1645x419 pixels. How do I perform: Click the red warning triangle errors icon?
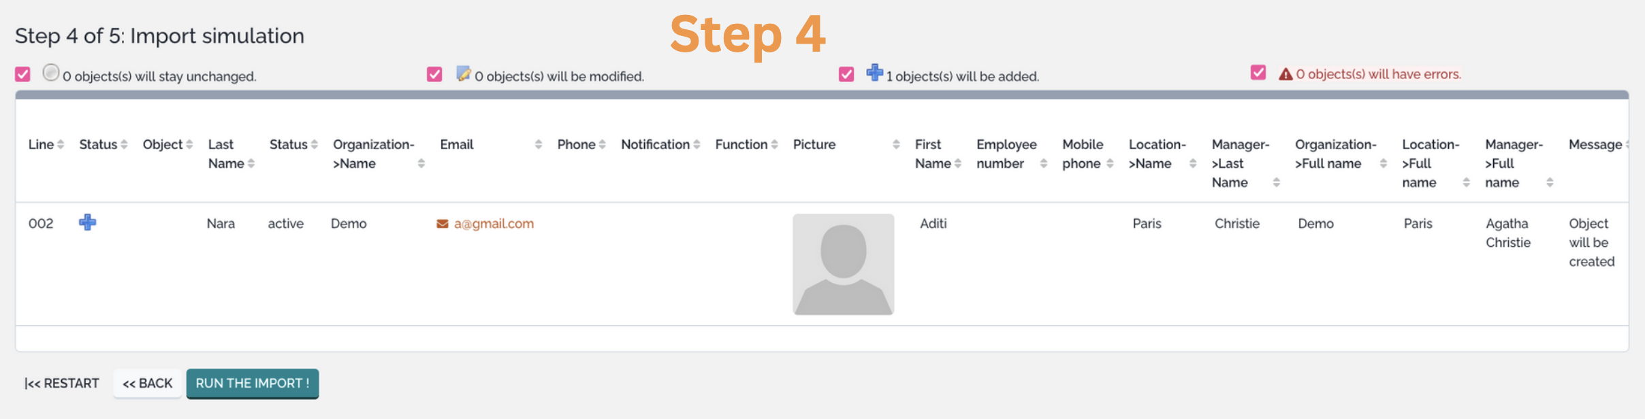pos(1285,74)
